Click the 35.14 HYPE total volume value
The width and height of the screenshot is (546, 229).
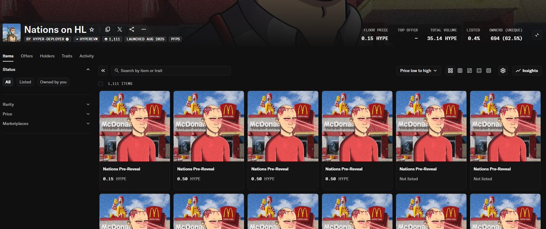click(442, 38)
